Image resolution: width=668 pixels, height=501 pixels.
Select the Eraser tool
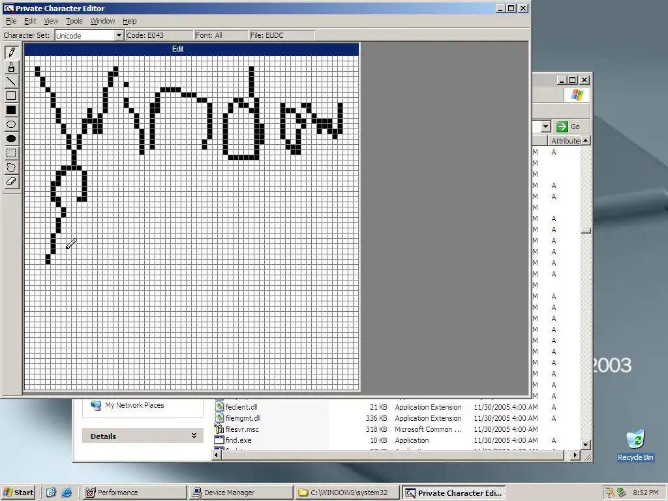[x=12, y=181]
